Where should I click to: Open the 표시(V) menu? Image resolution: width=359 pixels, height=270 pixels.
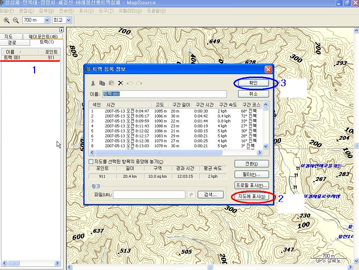point(86,11)
